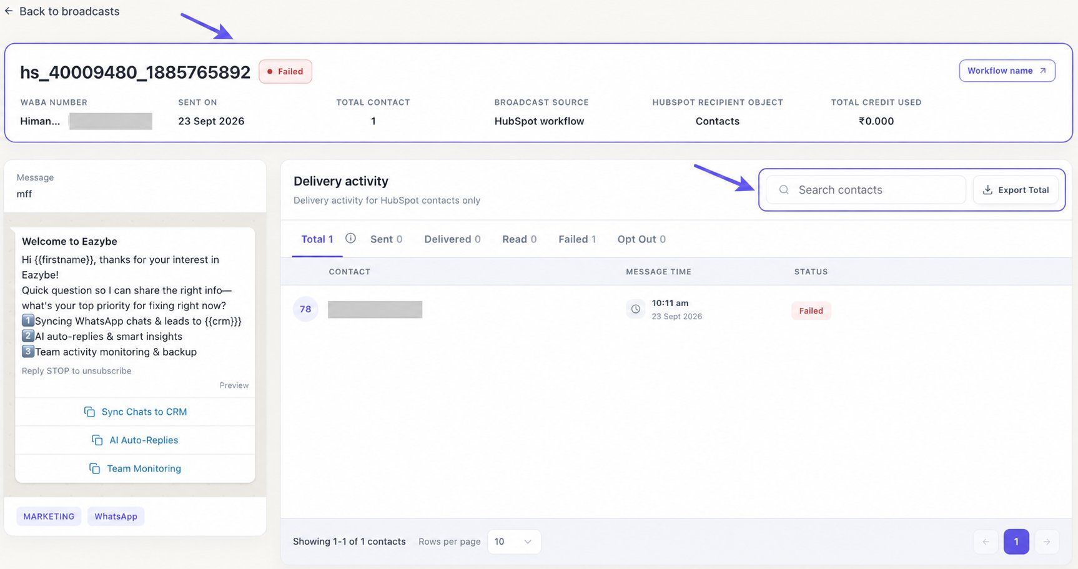
Task: Click the clock icon beside 10:11 am
Action: pyautogui.click(x=635, y=309)
